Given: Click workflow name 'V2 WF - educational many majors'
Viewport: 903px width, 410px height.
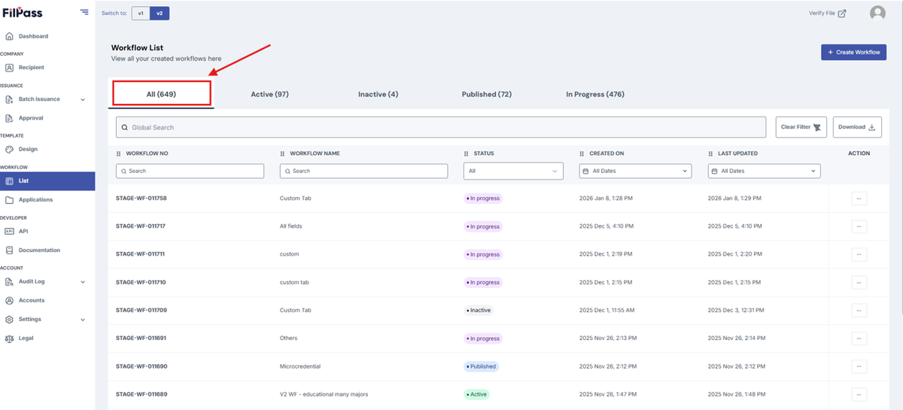Looking at the screenshot, I should pyautogui.click(x=324, y=394).
